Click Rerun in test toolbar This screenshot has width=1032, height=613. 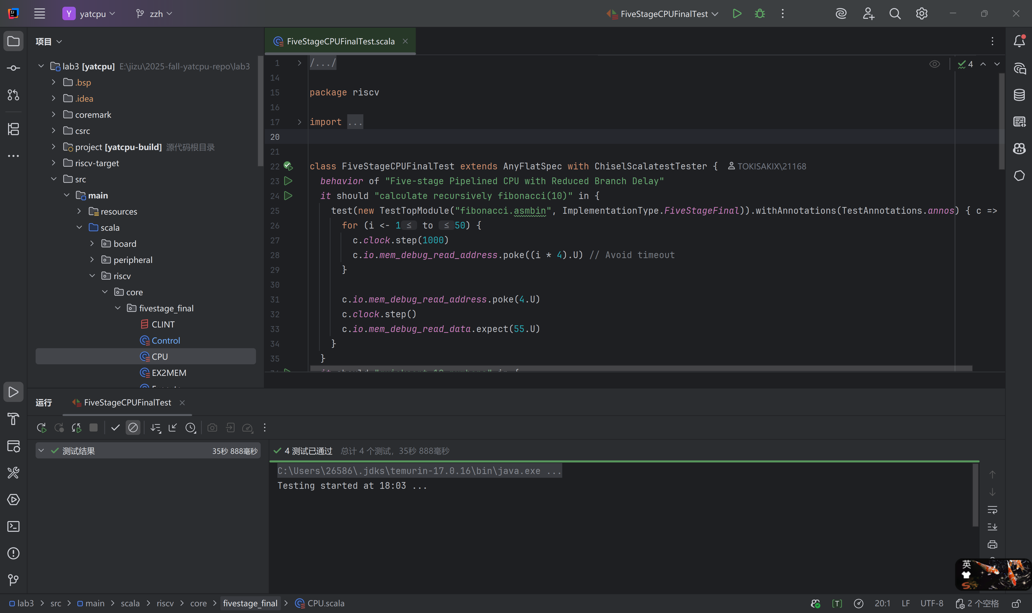coord(41,427)
